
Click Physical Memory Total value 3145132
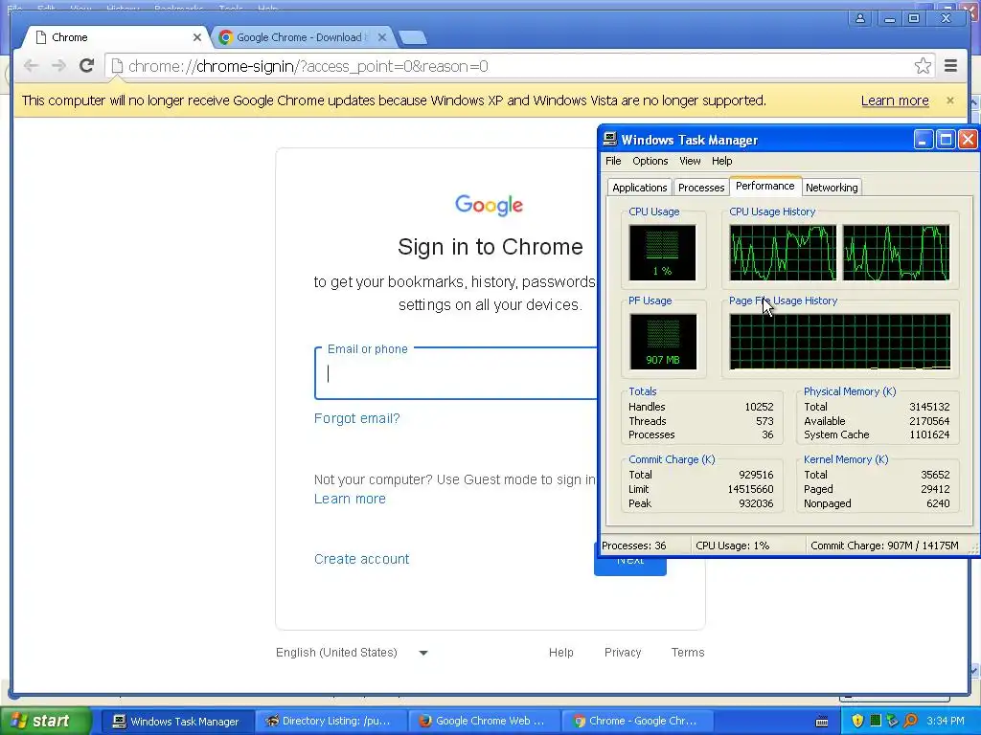(x=929, y=407)
